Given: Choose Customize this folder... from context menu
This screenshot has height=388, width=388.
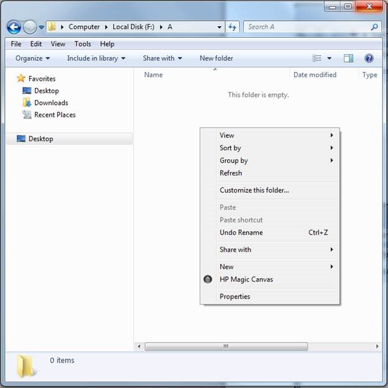Looking at the screenshot, I should point(270,191).
